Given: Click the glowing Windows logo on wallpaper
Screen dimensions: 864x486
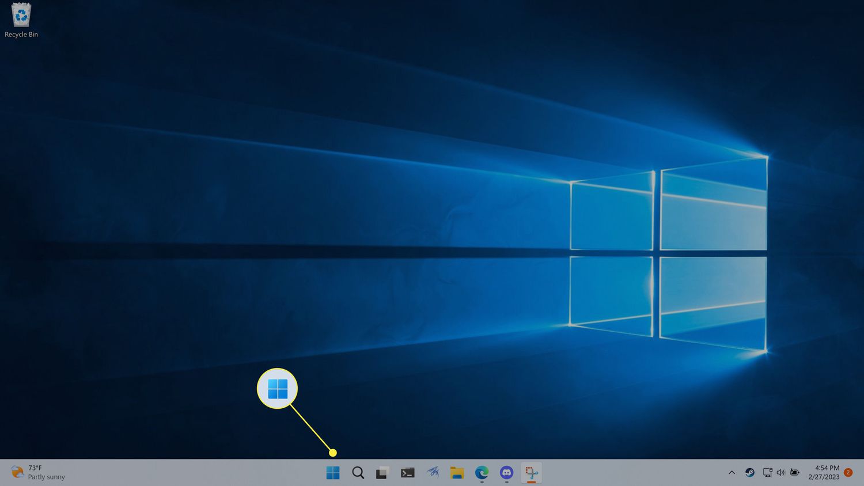Looking at the screenshot, I should pyautogui.click(x=668, y=253).
